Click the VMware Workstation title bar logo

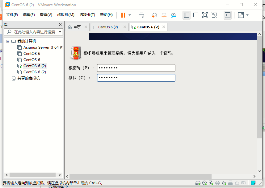click(x=7, y=5)
